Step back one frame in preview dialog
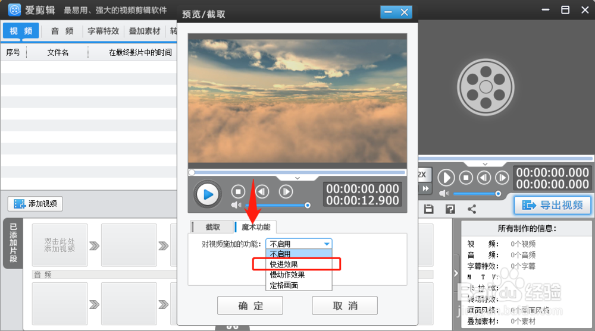Viewport: 595px width, 331px height. [x=262, y=192]
